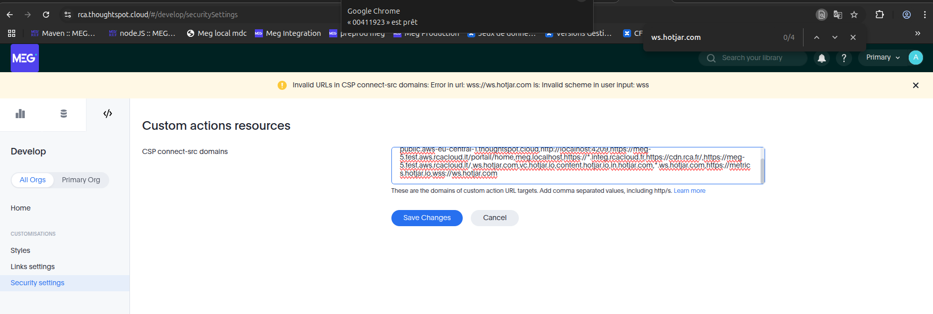Open the Chrome profile icon
This screenshot has width=933, height=314.
907,15
